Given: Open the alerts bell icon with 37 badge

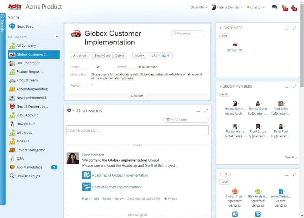Looking at the screenshot, I should coord(294,8).
